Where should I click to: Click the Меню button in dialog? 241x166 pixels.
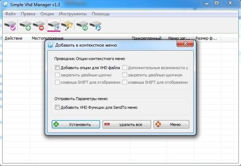(x=171, y=124)
